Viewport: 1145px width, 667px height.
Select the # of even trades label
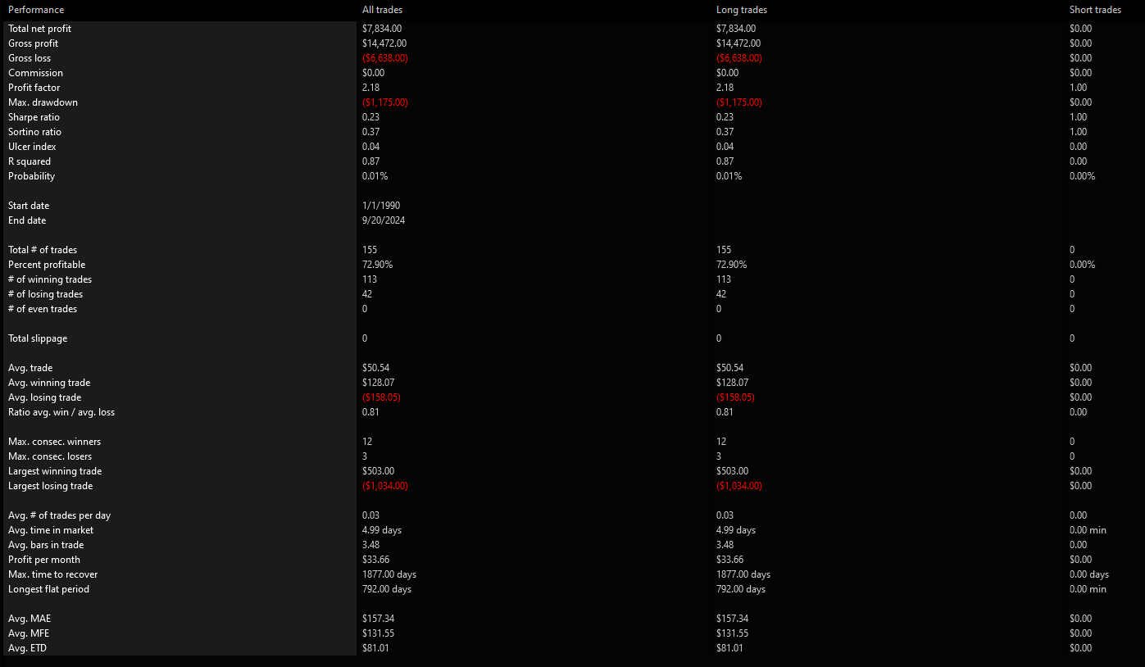[x=43, y=309]
